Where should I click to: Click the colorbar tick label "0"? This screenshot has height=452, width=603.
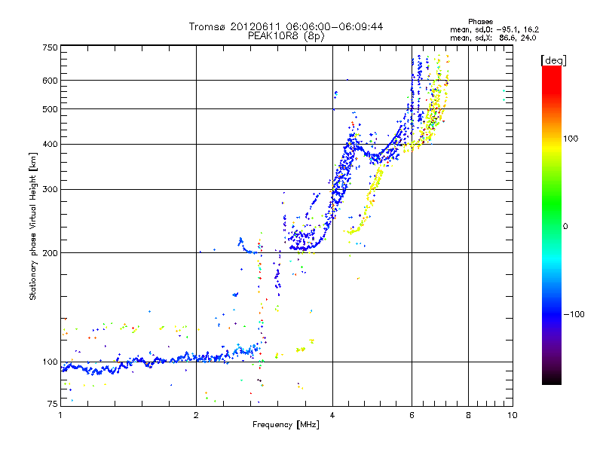tap(565, 227)
